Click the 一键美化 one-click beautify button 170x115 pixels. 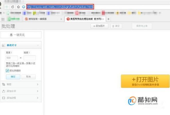coord(21,35)
